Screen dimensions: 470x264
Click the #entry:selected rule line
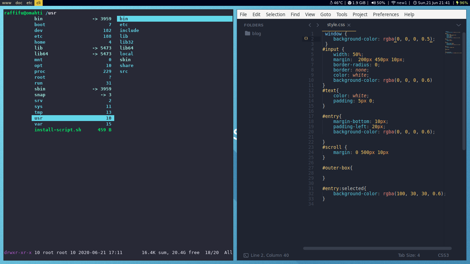344,188
